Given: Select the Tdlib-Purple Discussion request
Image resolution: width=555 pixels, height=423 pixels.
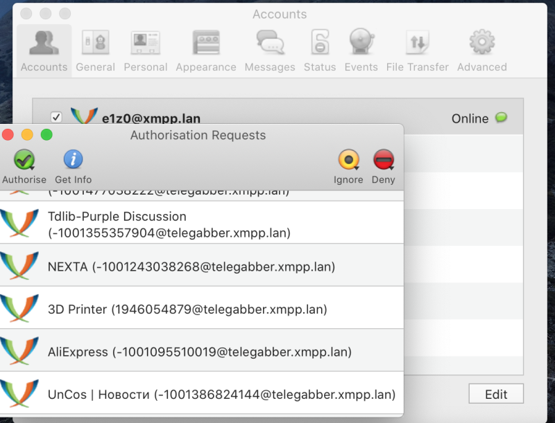Looking at the screenshot, I should [x=201, y=222].
